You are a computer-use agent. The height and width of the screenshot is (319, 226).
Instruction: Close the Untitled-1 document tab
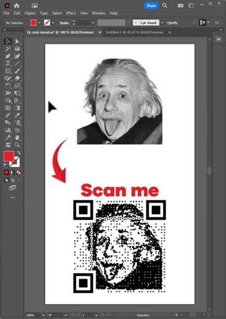click(x=170, y=33)
